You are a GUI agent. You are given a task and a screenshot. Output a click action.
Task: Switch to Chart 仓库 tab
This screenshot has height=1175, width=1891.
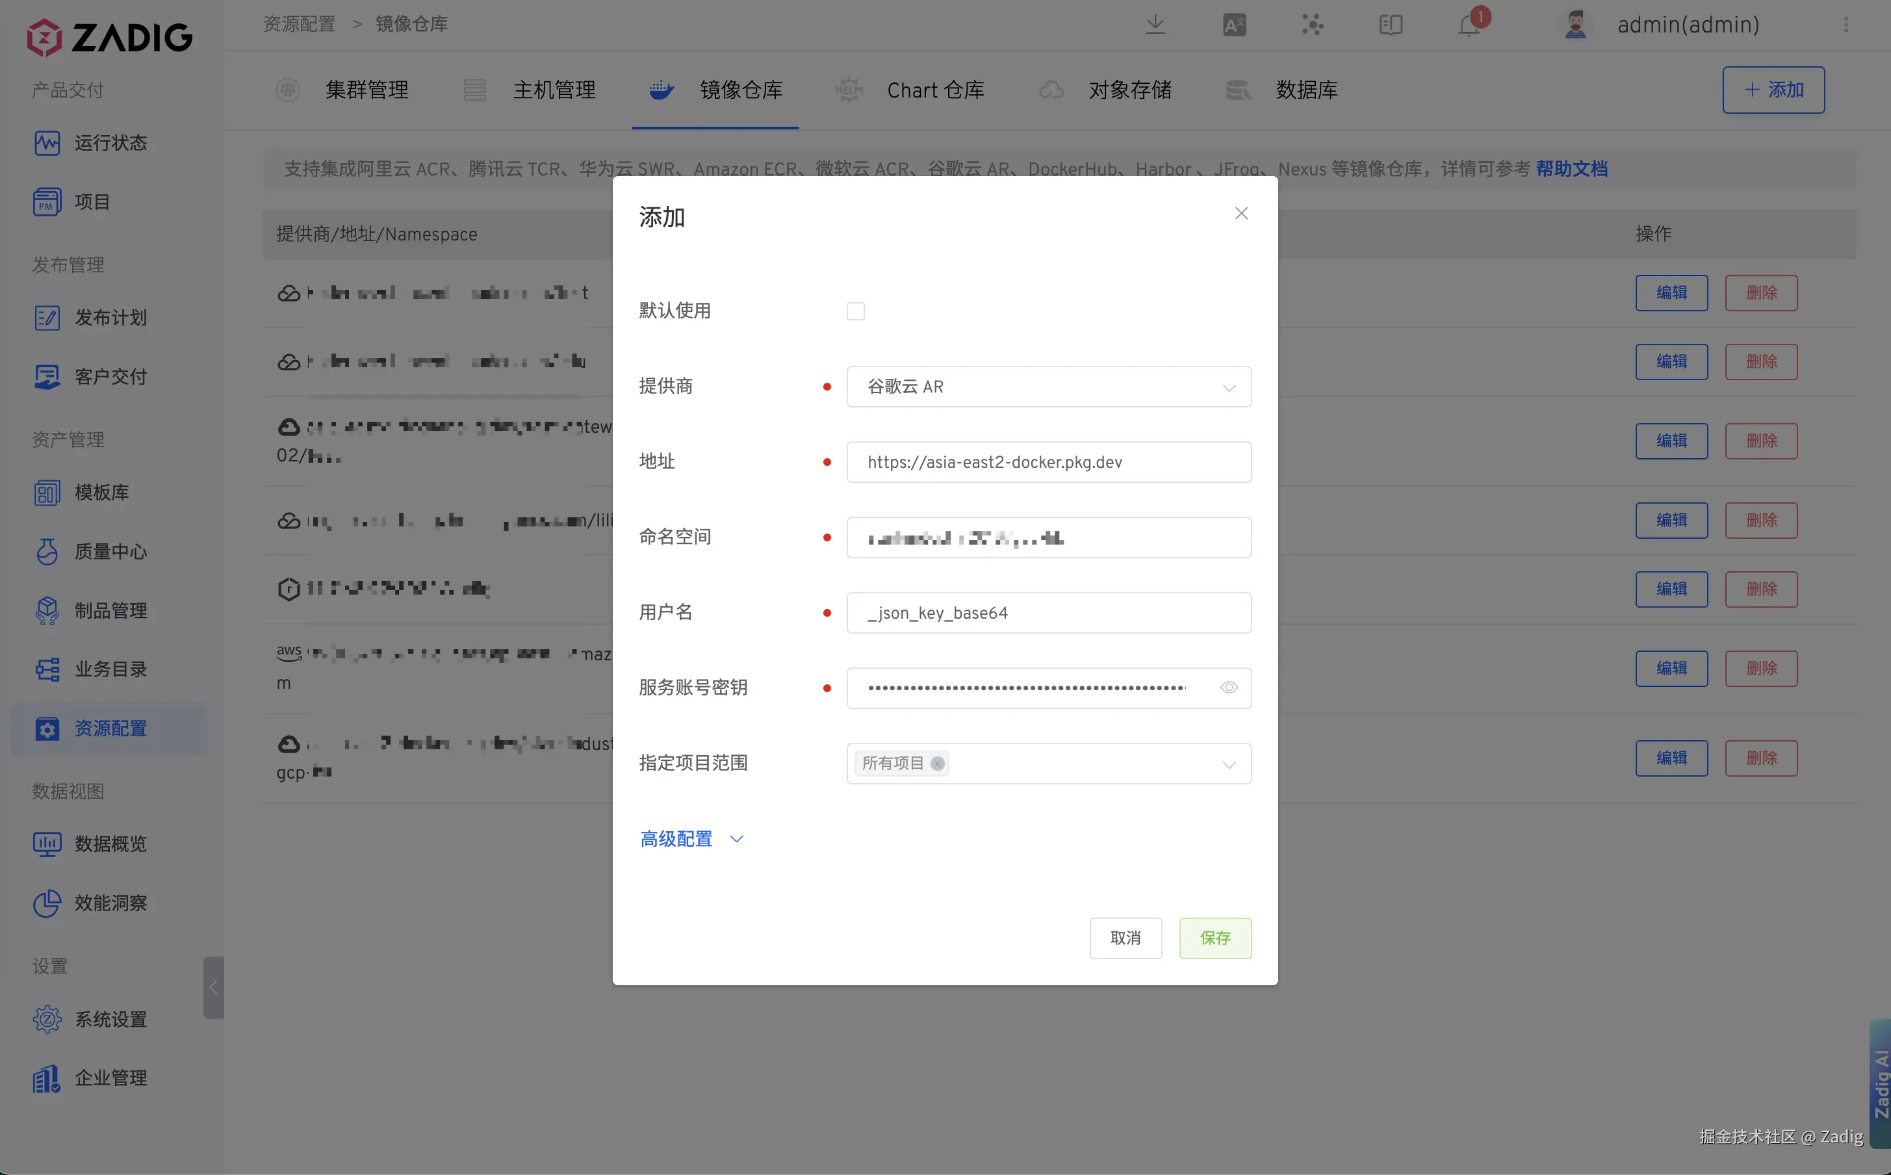(934, 90)
